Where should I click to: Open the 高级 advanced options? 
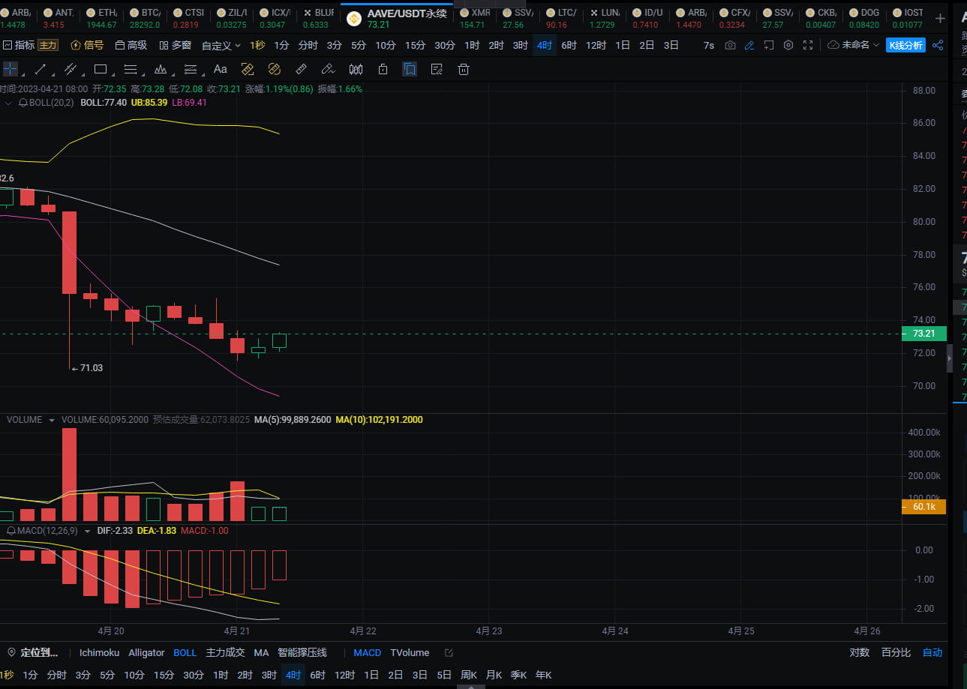click(x=131, y=45)
